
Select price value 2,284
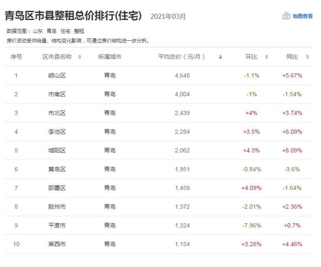[x=182, y=132]
